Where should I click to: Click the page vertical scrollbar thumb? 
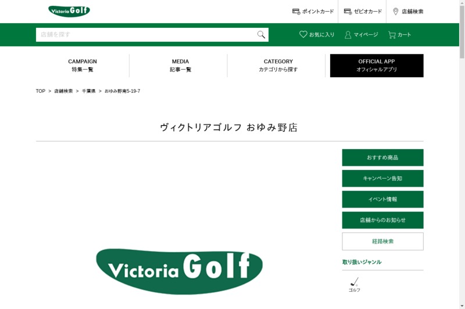462,31
